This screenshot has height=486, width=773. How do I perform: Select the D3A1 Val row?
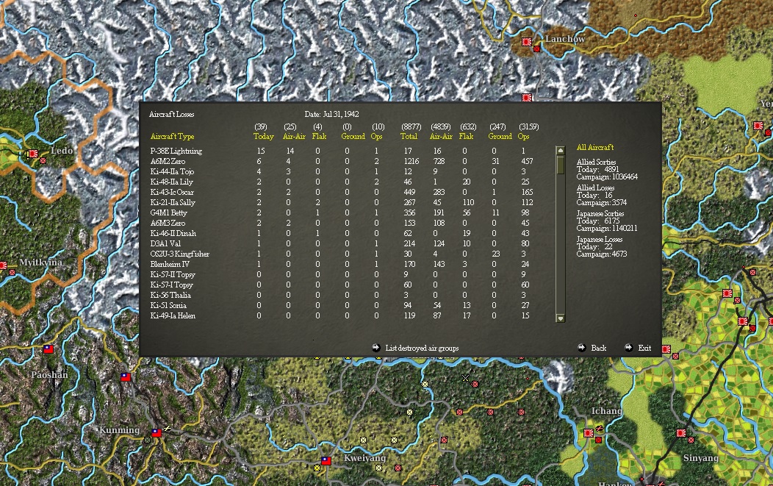[342, 244]
